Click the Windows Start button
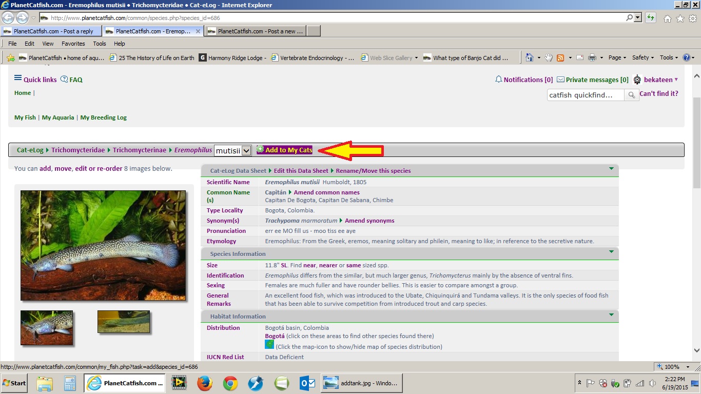 point(14,383)
